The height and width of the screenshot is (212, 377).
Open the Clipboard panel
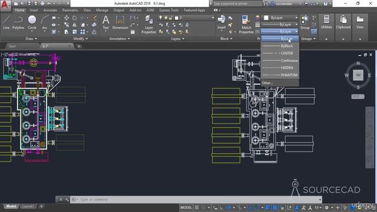[x=343, y=22]
